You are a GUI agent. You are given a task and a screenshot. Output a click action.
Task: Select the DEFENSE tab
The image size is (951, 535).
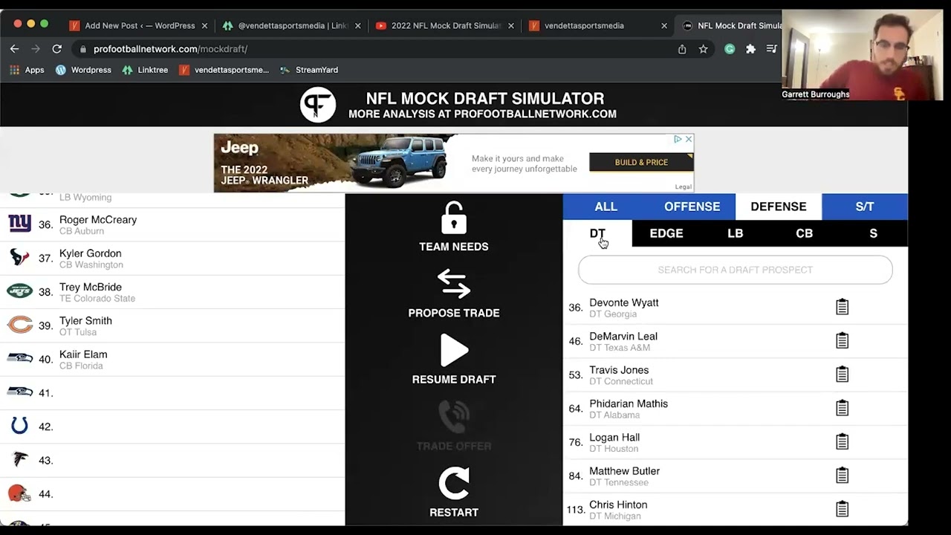click(x=778, y=207)
